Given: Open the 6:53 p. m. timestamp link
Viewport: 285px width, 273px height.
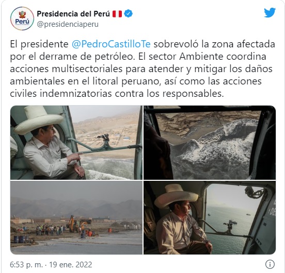Looking at the screenshot, I should point(26,265).
